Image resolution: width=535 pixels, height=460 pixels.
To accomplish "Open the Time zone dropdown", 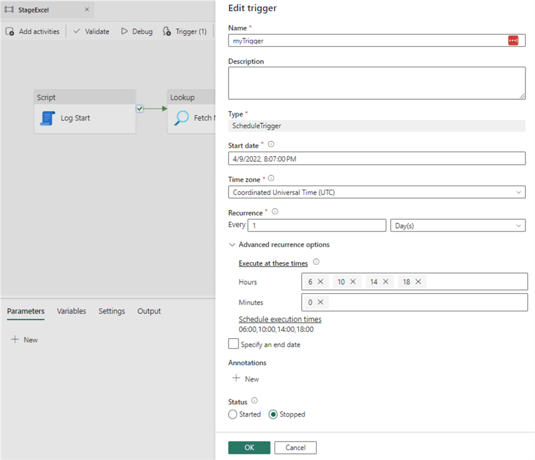I will tap(377, 192).
